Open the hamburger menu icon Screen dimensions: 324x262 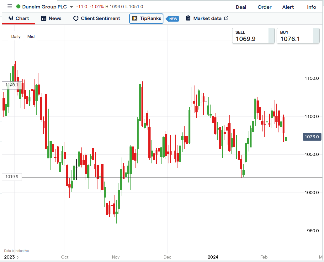[9, 7]
